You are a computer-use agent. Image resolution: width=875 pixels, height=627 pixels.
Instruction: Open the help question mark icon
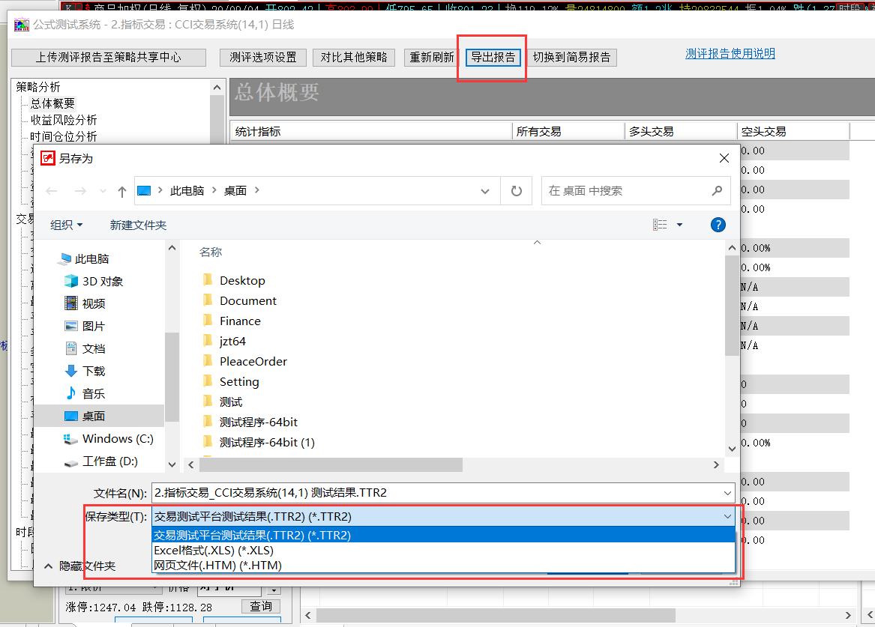[718, 225]
